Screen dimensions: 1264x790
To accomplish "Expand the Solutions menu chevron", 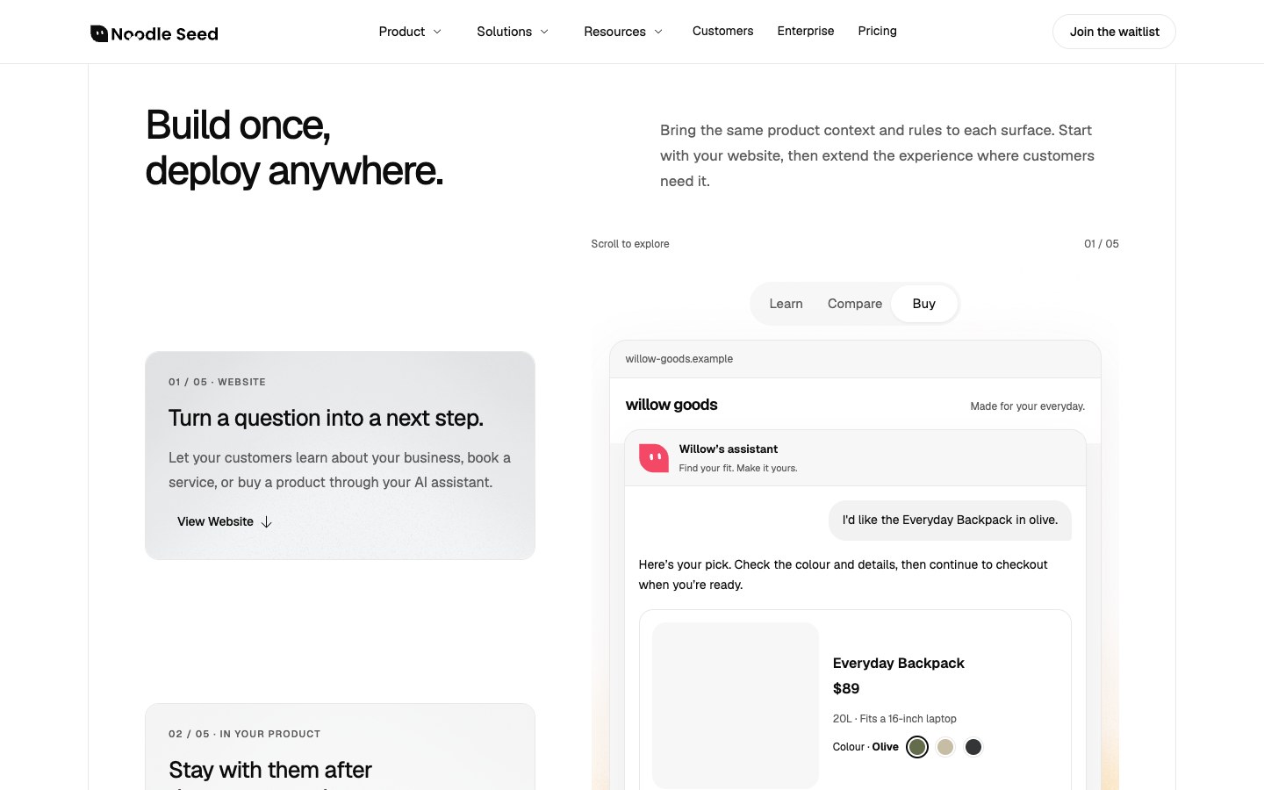I will [544, 32].
